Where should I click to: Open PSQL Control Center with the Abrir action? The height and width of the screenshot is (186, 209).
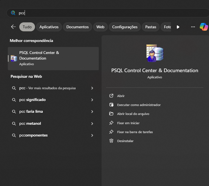pyautogui.click(x=121, y=96)
